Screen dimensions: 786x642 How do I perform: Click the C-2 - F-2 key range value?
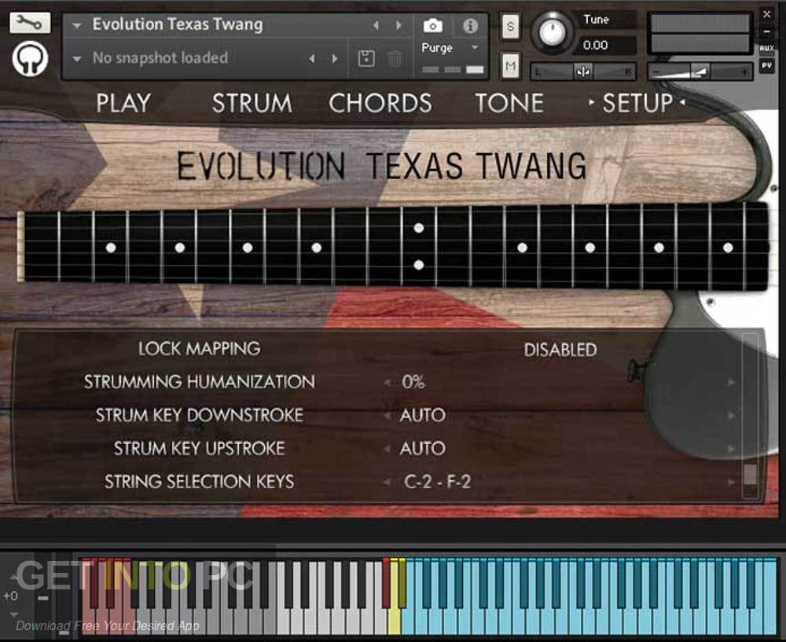(x=437, y=482)
